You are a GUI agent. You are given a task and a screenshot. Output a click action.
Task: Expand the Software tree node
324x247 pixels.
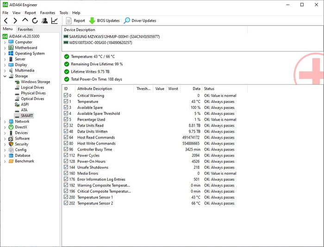tap(5, 139)
